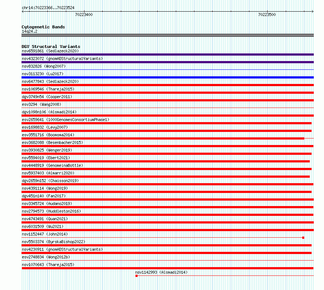Click the gray 14q24.2 cytogenetic band bar
The width and height of the screenshot is (324, 290).
pos(167,35)
